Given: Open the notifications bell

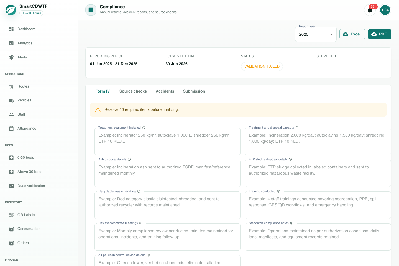Looking at the screenshot, I should point(370,10).
